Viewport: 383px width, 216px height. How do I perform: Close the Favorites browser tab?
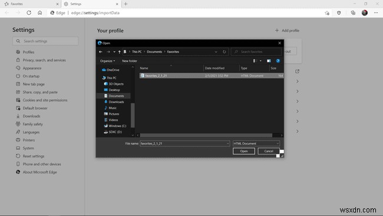coord(57,4)
